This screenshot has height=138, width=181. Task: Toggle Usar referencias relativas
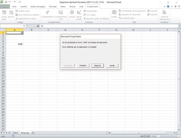(27, 15)
